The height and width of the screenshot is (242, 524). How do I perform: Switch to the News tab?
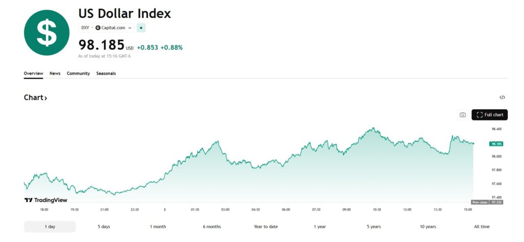[55, 74]
